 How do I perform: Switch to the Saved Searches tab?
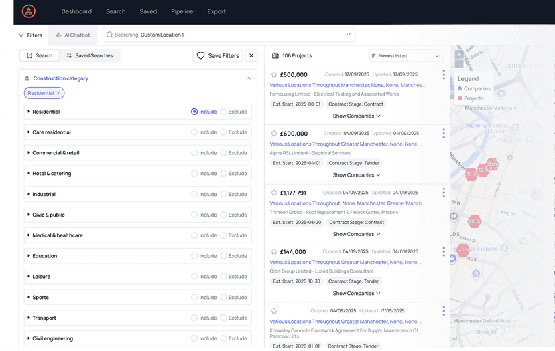pos(90,55)
